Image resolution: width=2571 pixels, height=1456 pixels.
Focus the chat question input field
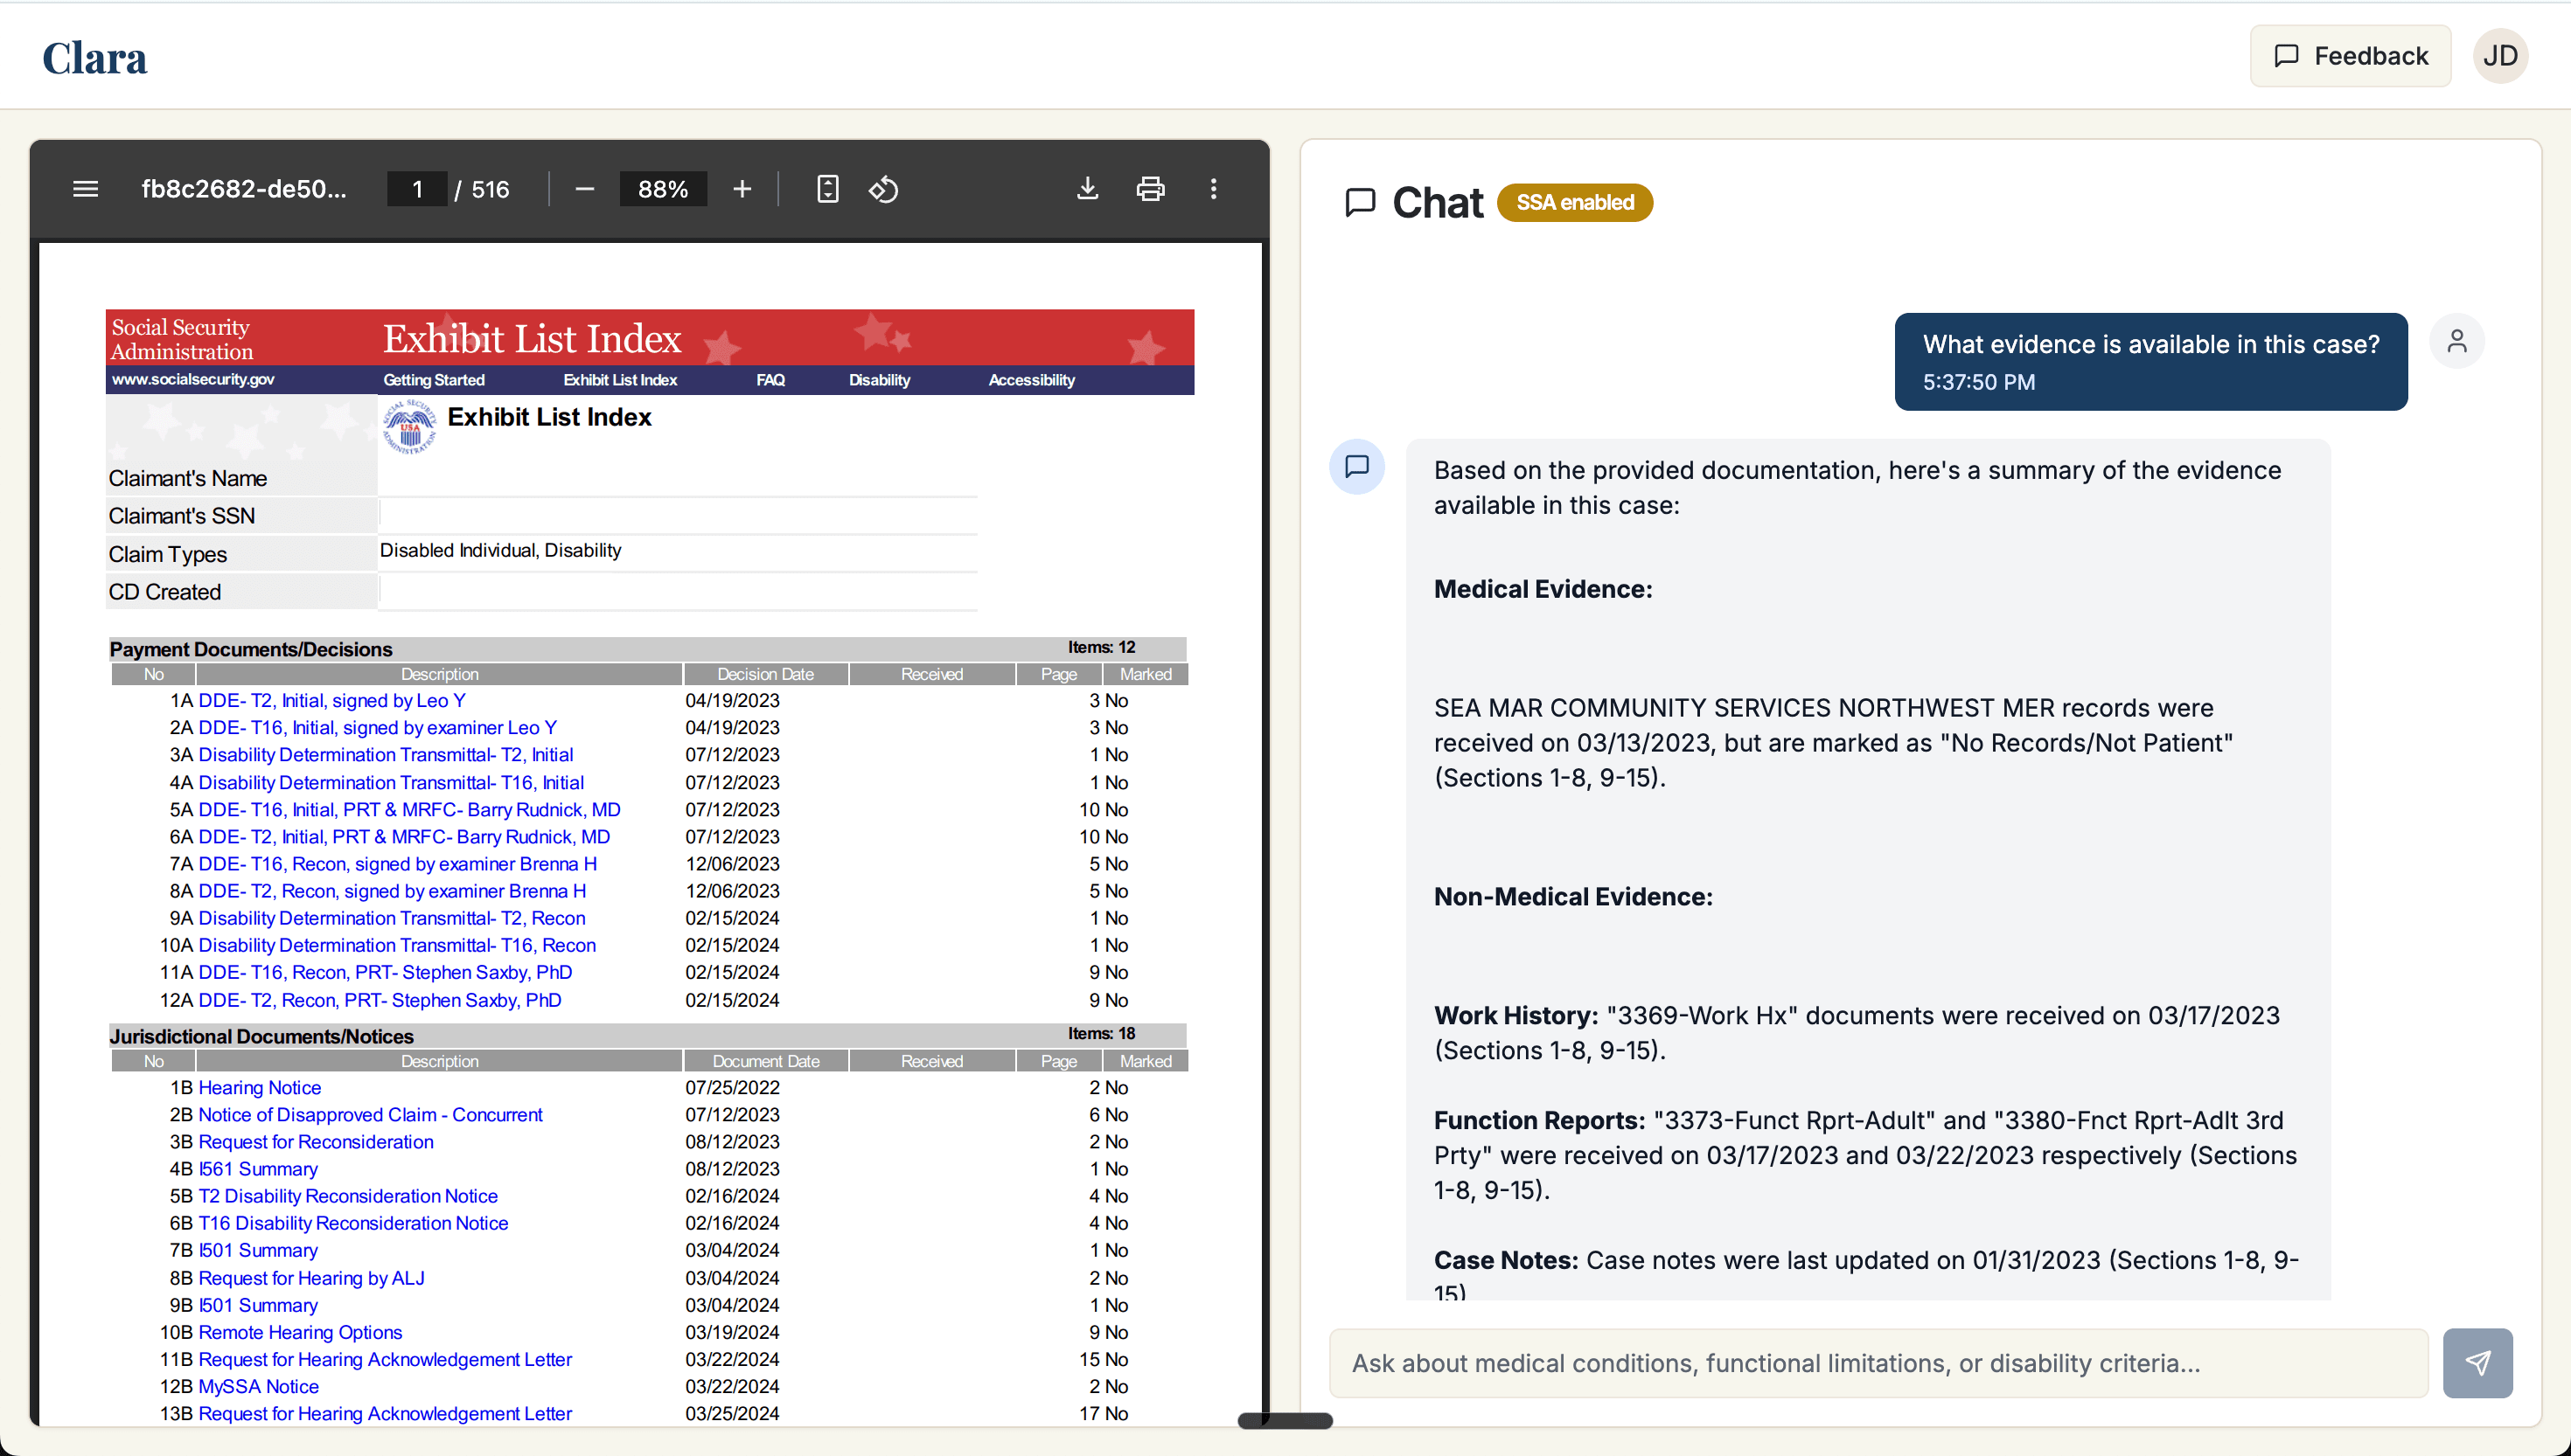pos(1878,1362)
